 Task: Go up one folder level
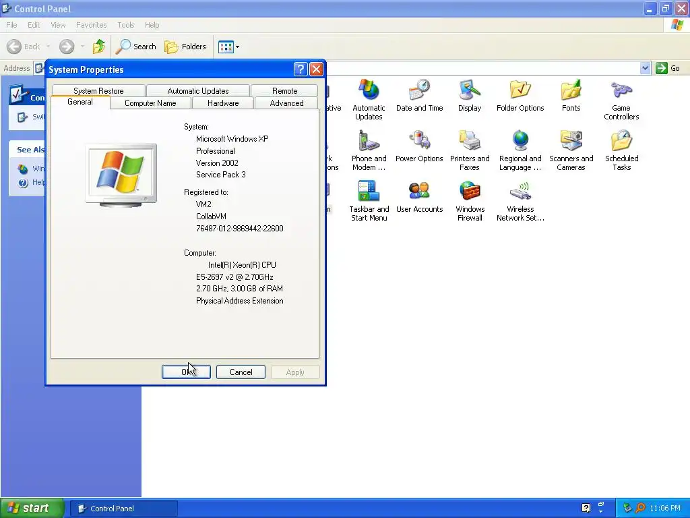99,47
